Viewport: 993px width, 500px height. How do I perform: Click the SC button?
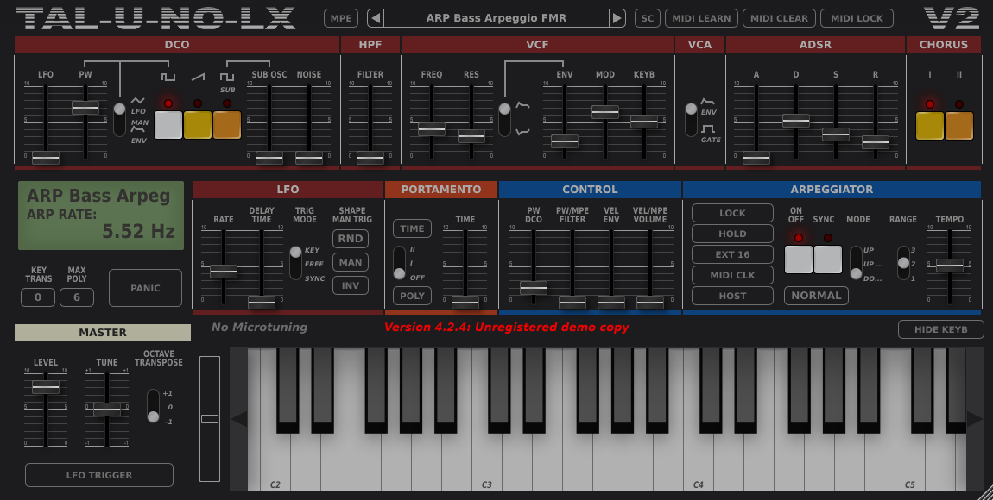[648, 18]
